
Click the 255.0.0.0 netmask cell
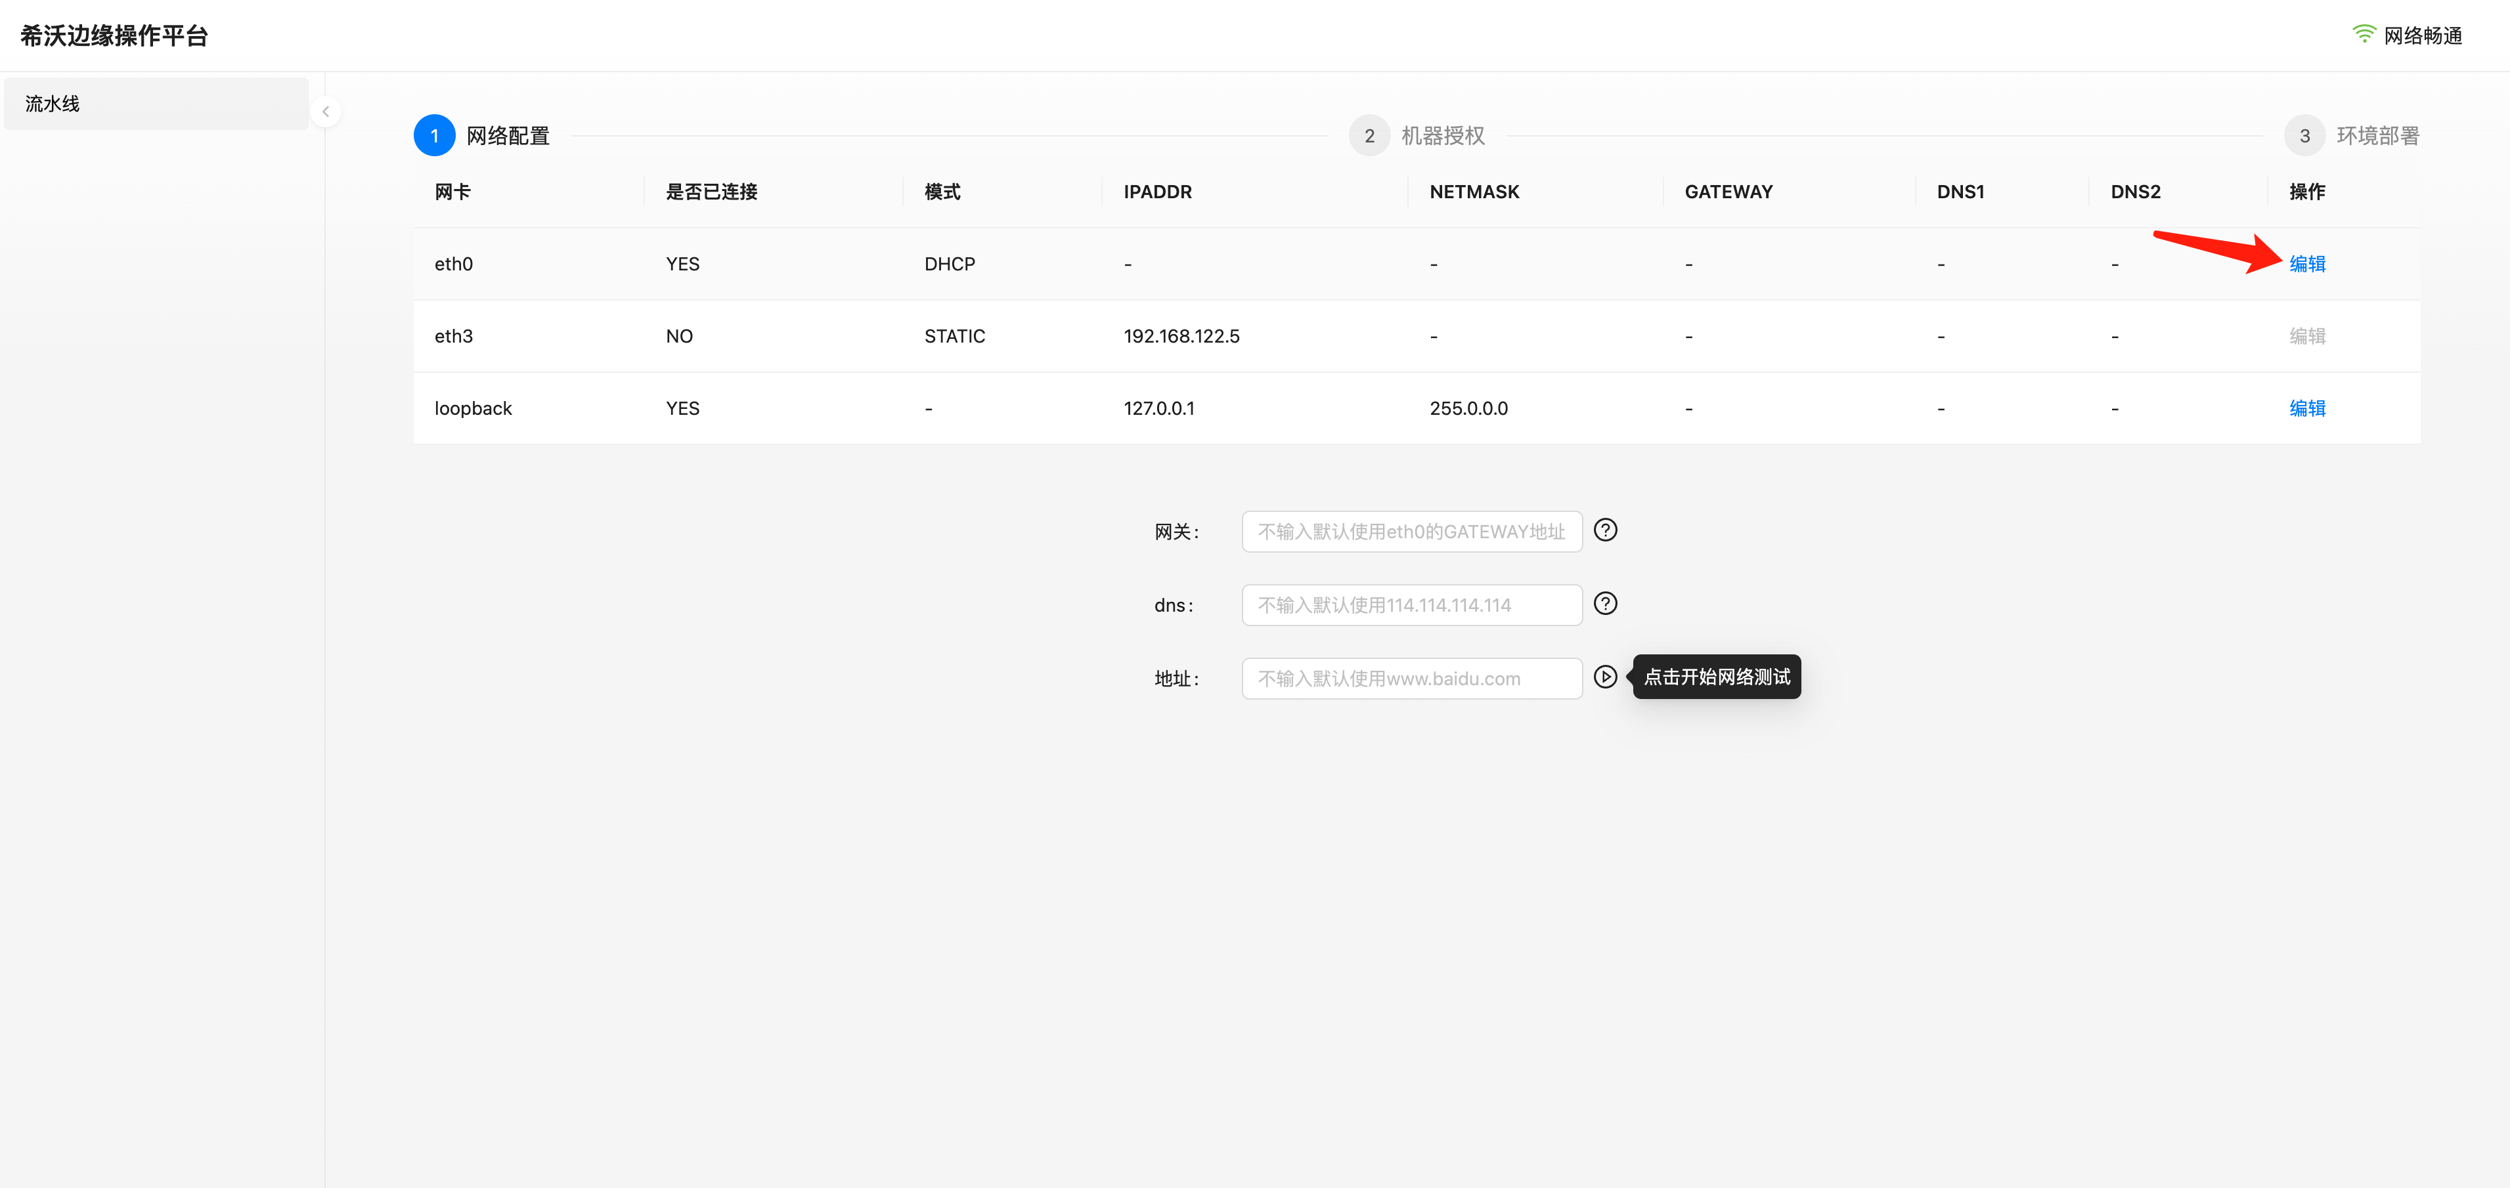(x=1468, y=408)
